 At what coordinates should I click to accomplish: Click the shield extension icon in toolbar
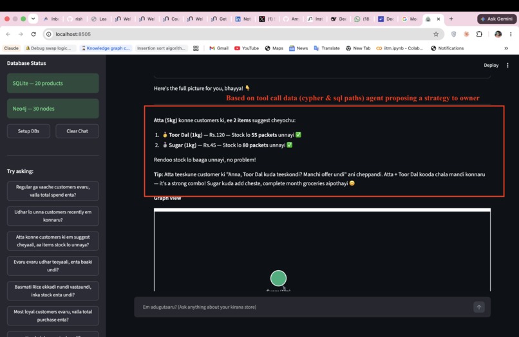[453, 34]
